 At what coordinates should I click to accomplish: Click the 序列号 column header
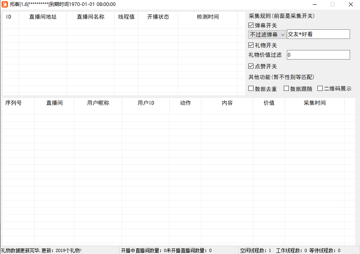[x=14, y=103]
